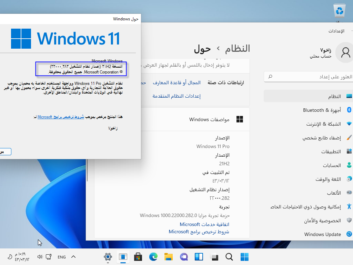
Task: Open اتفاقية خدمات Microsoft link
Action: pos(204,224)
